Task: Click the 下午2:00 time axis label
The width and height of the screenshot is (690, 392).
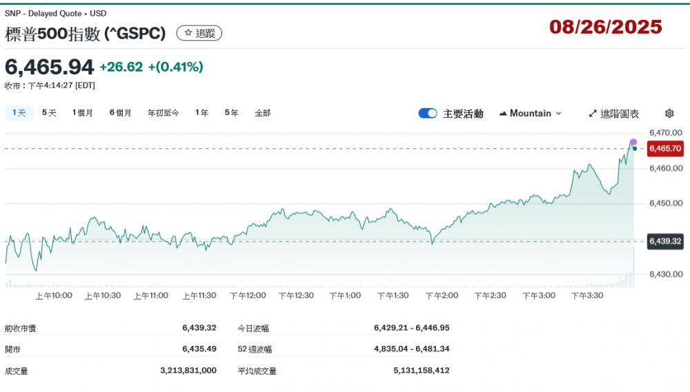Action: click(x=442, y=296)
